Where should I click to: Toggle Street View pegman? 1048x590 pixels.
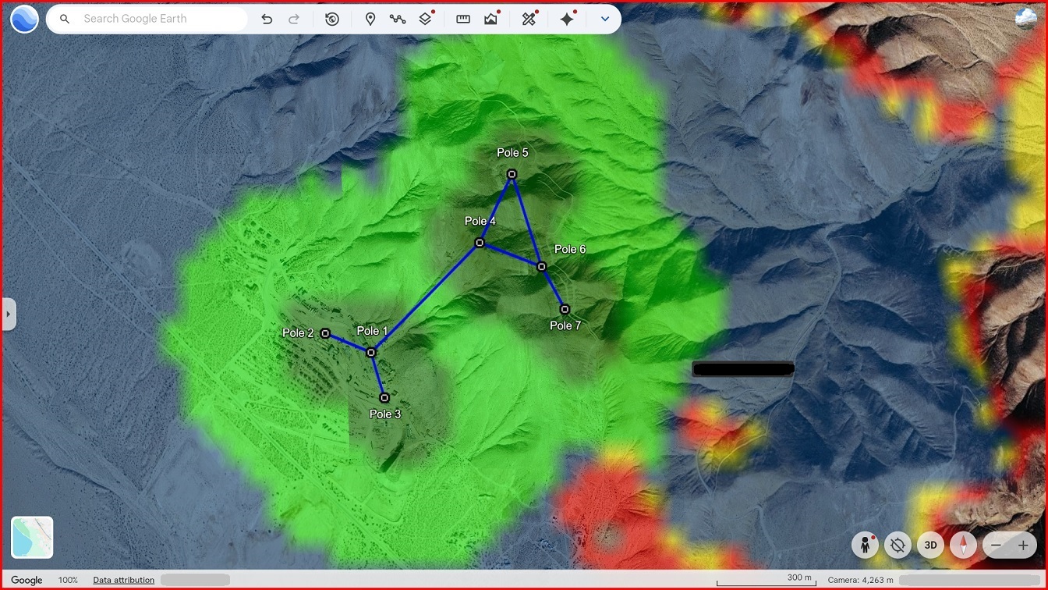(x=865, y=545)
